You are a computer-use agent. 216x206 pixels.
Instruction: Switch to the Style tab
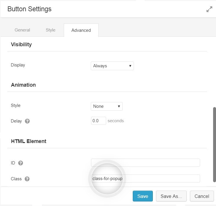point(50,30)
